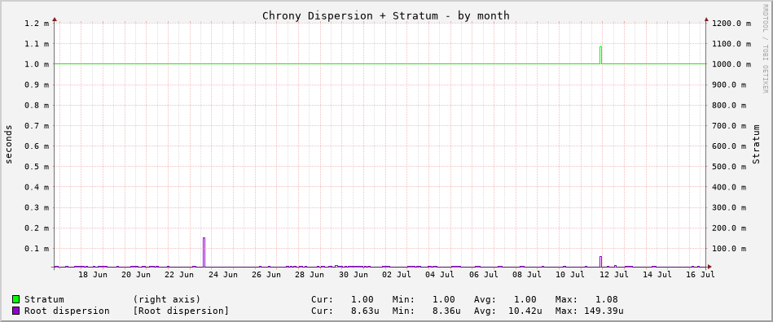Click the '18 Jun' x-axis date label
773x322 pixels.
click(x=93, y=275)
